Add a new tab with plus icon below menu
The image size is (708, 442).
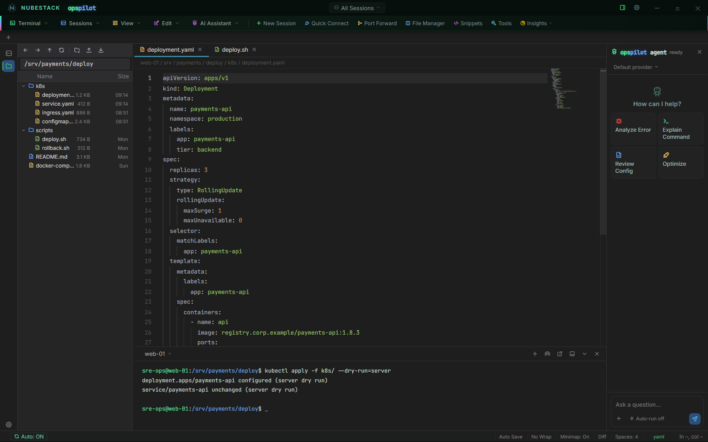click(x=8, y=38)
